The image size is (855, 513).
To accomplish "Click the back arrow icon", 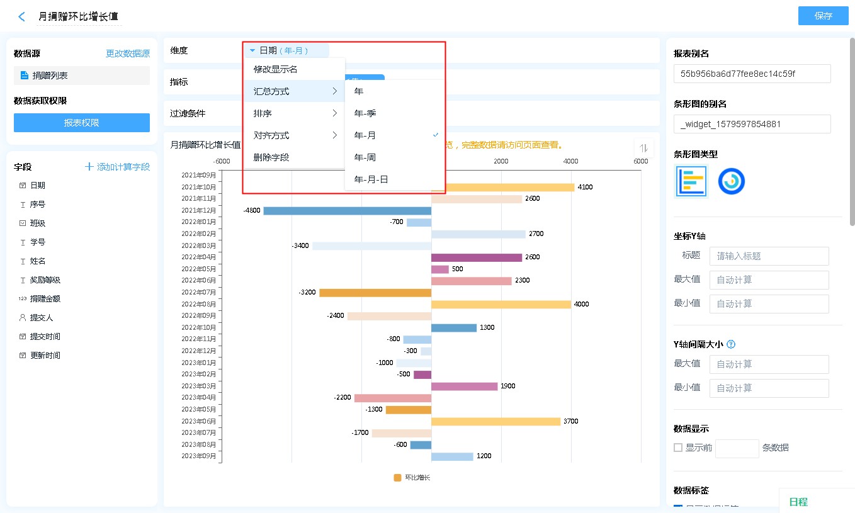I will [22, 17].
